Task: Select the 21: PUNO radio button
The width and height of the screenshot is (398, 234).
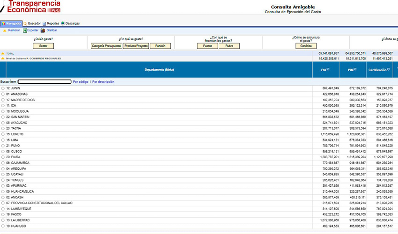Action: [x=3, y=146]
